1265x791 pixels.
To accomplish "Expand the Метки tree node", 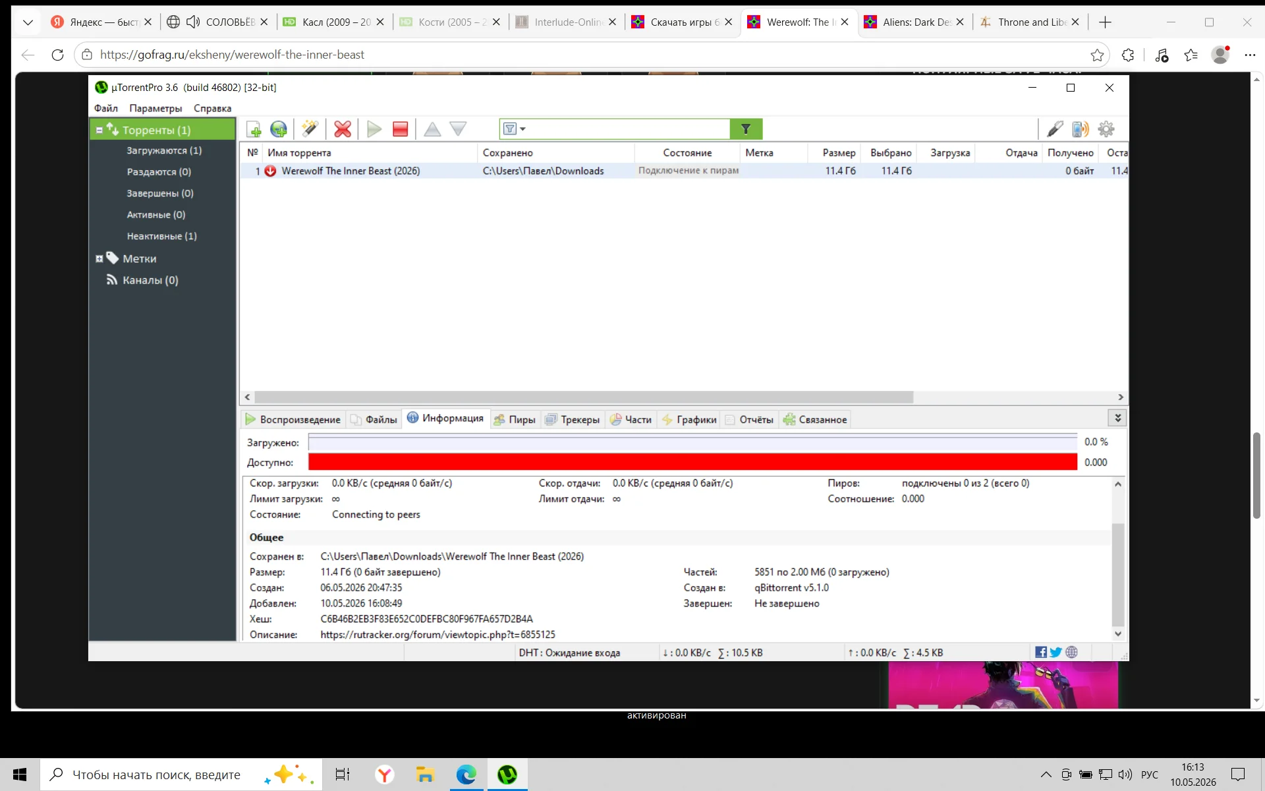I will click(x=99, y=259).
